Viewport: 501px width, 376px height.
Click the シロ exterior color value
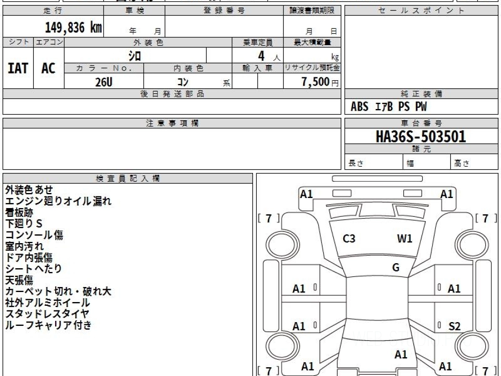(x=135, y=56)
